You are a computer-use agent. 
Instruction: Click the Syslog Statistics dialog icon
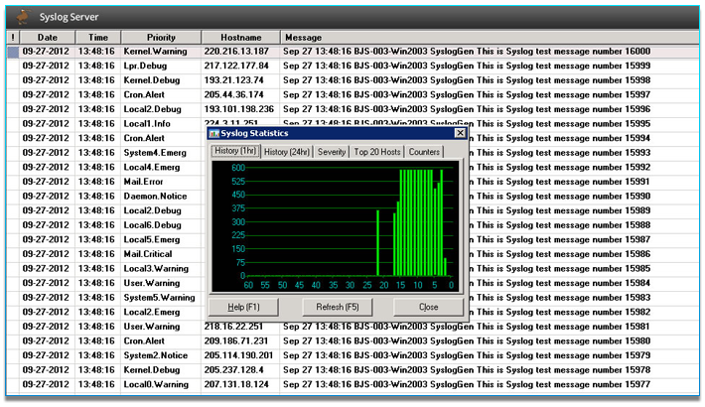click(x=214, y=133)
